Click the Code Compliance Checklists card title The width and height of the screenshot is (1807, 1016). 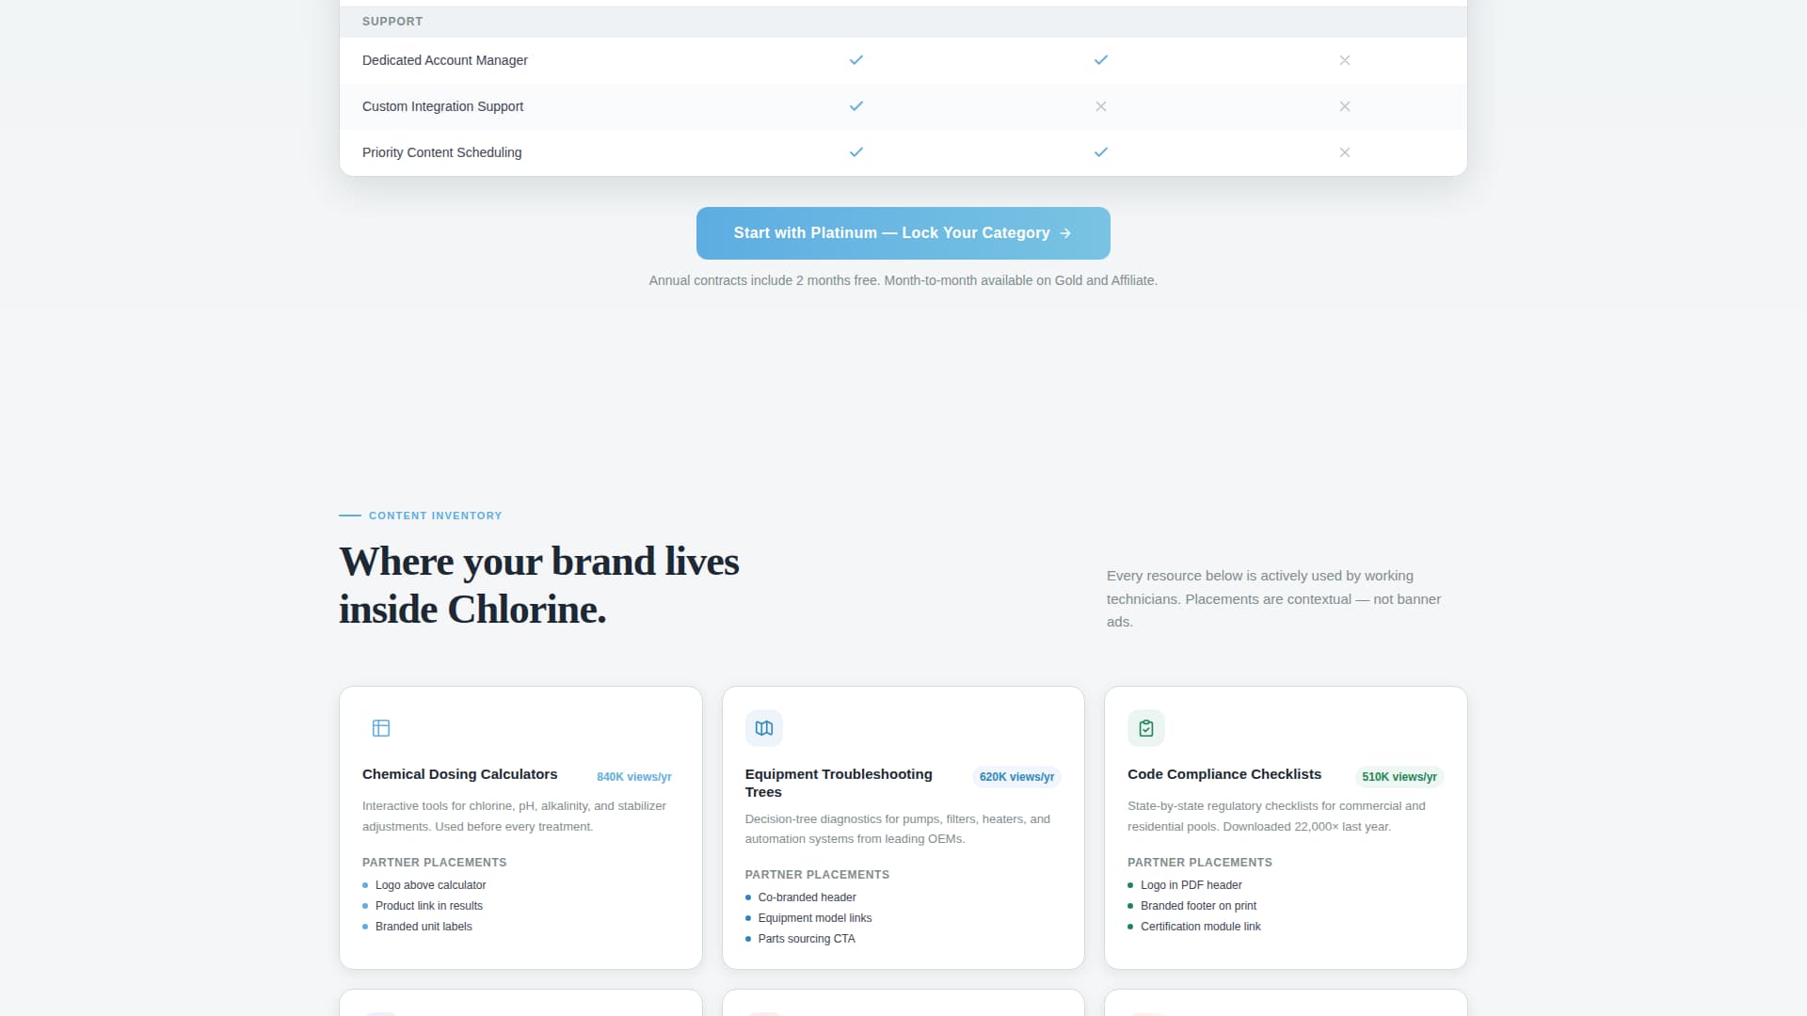coord(1224,774)
